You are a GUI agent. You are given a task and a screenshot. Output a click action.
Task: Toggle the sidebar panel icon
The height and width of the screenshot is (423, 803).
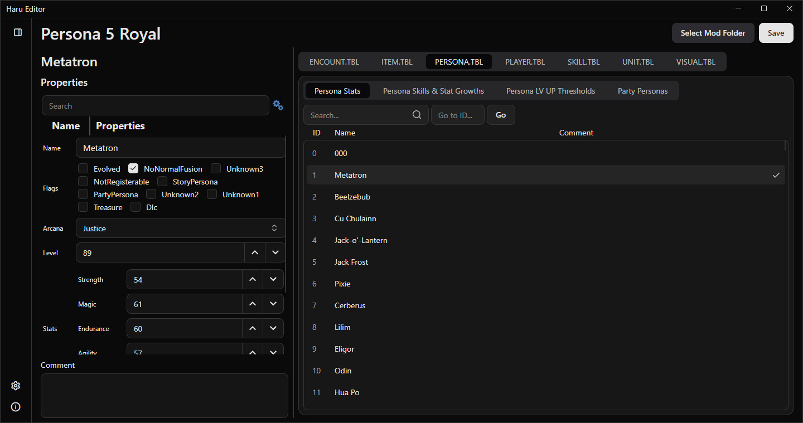(18, 32)
